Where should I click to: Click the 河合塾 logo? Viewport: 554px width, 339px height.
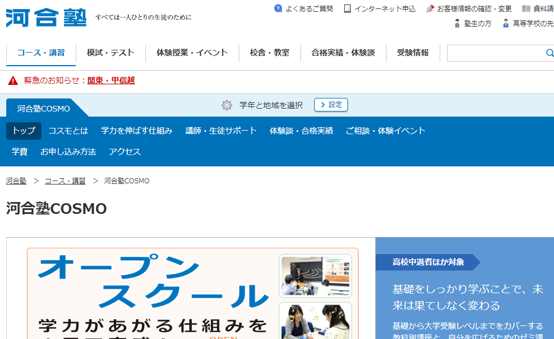click(46, 18)
